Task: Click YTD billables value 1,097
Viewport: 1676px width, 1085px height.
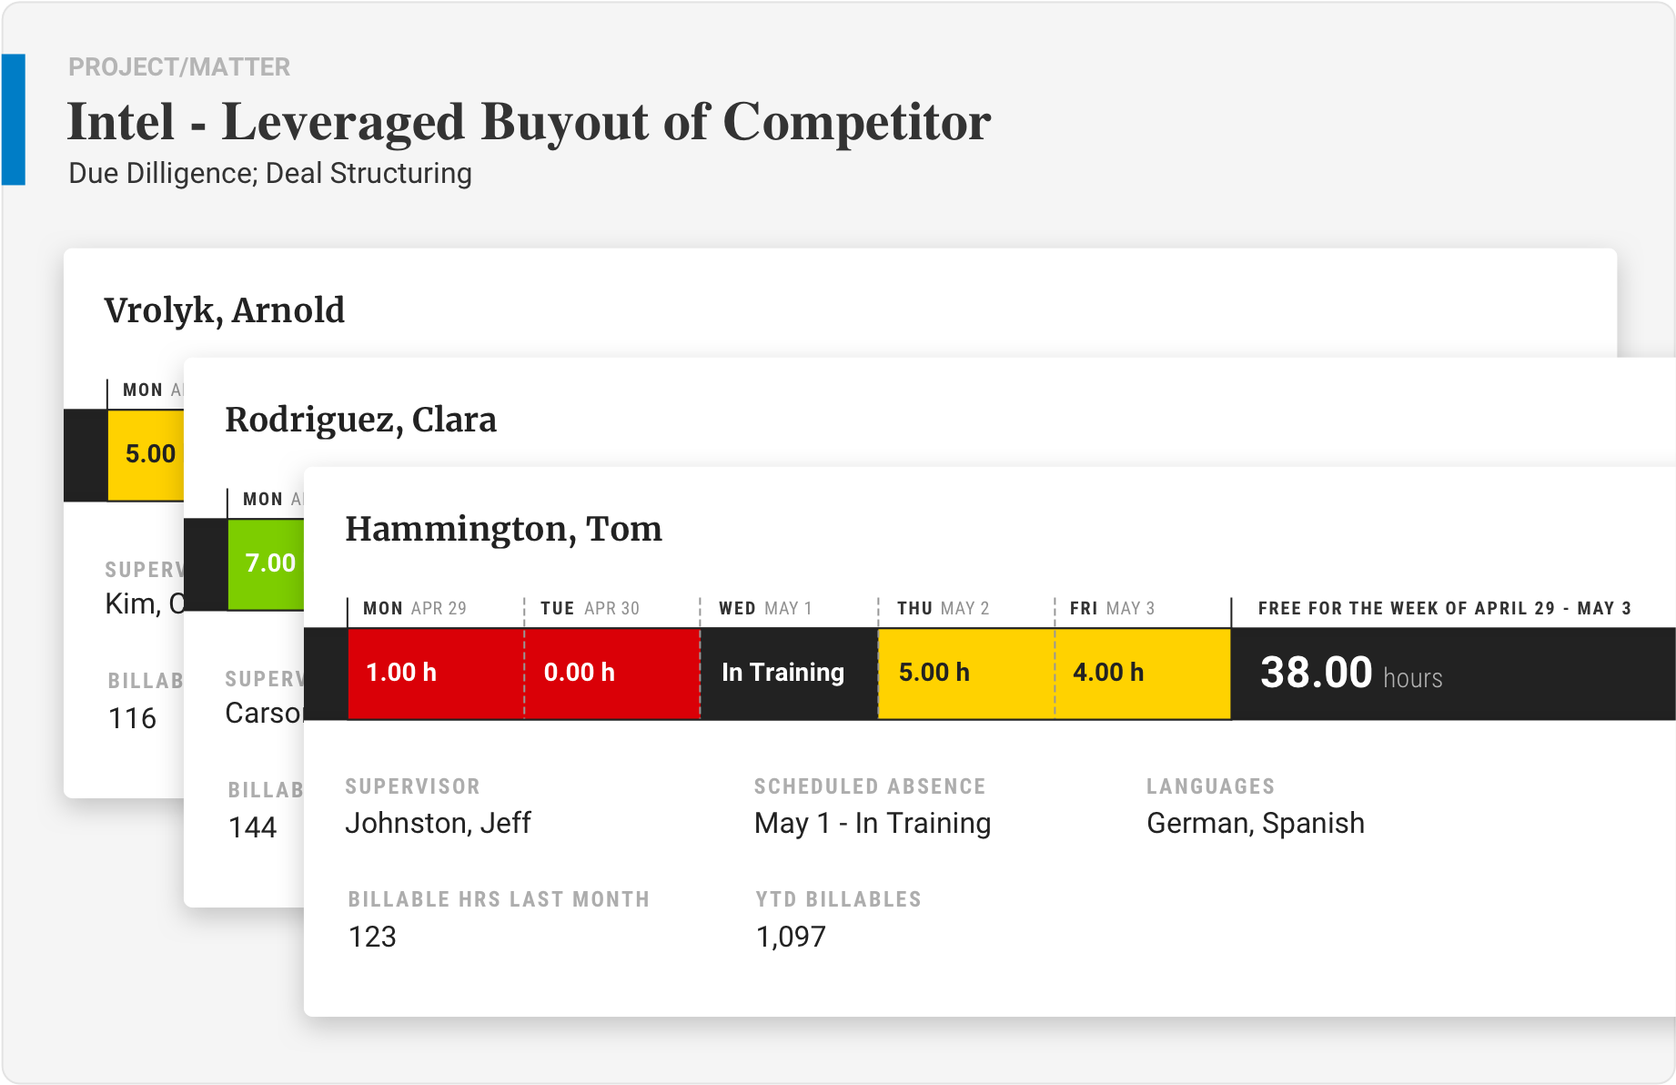Action: (x=791, y=937)
